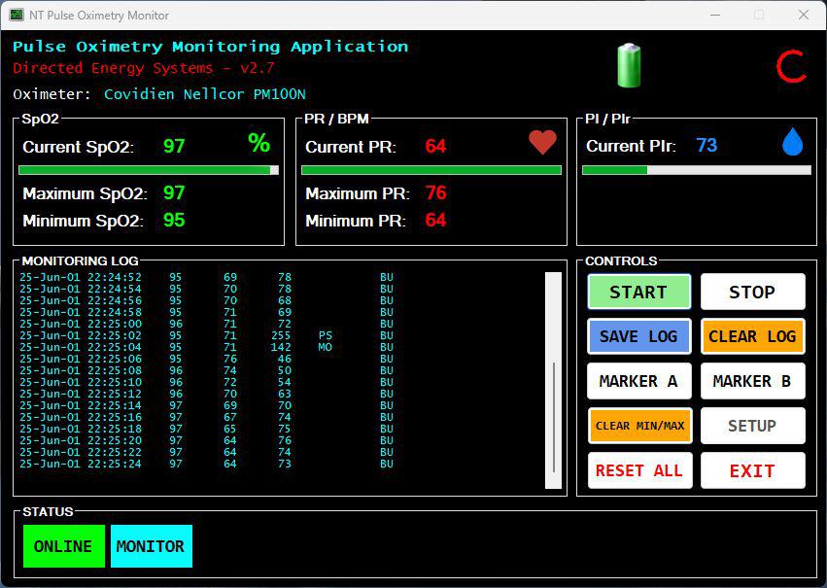Screen dimensions: 827x588
Task: Click the SpO2 green level bar
Action: [x=146, y=170]
